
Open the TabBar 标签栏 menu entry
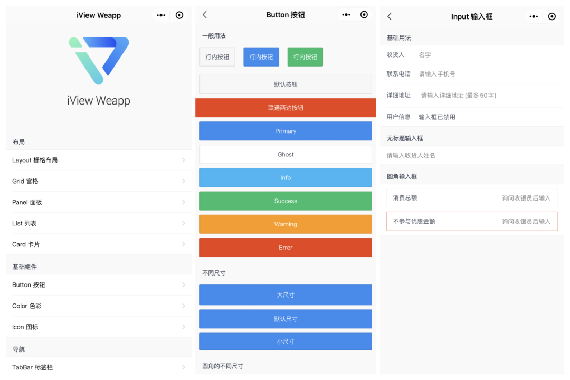click(99, 367)
